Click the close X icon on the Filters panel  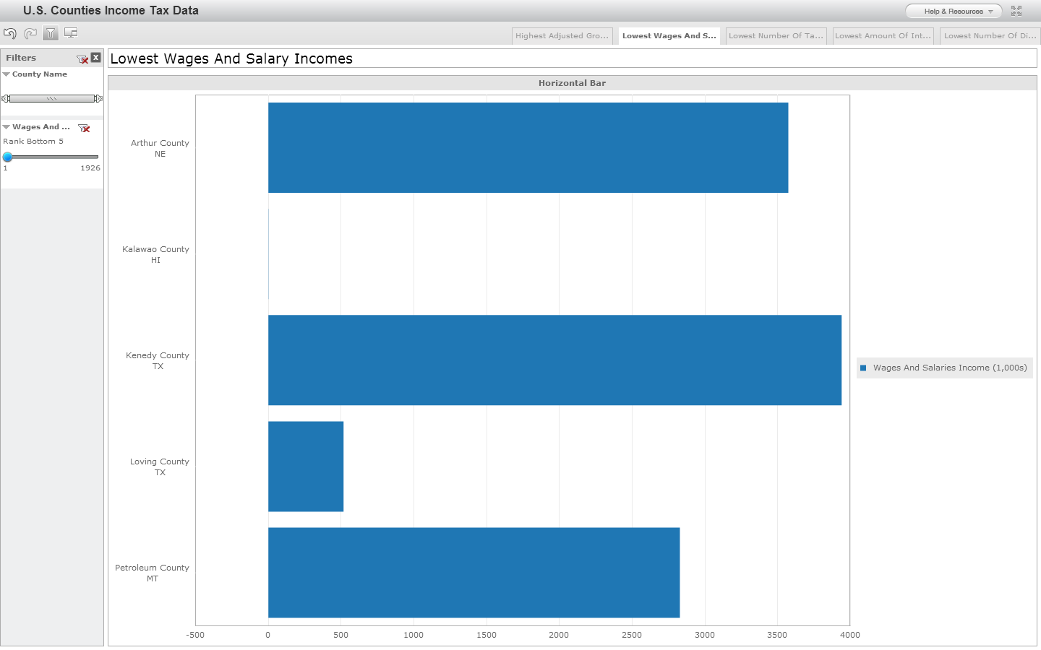[96, 58]
